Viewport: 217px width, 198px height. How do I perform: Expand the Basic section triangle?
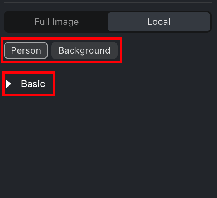click(x=9, y=84)
